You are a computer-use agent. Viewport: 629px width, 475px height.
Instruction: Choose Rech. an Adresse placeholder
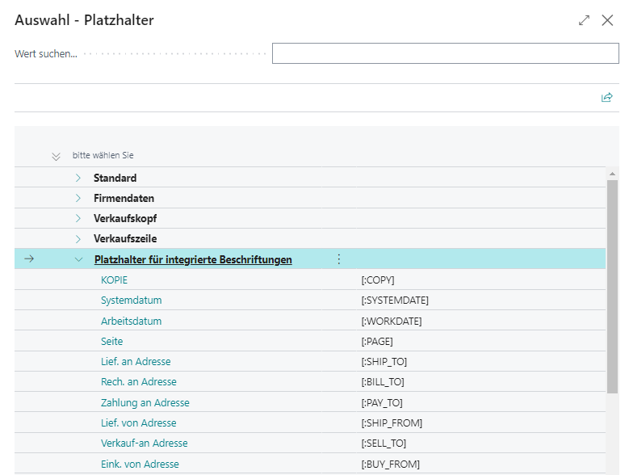138,382
